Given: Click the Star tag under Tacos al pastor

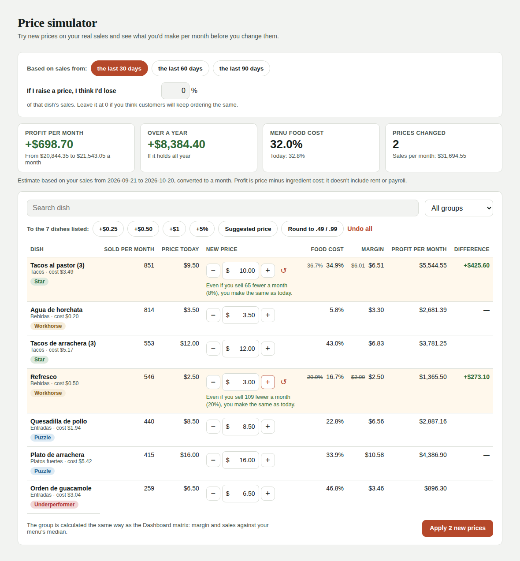Looking at the screenshot, I should point(40,282).
